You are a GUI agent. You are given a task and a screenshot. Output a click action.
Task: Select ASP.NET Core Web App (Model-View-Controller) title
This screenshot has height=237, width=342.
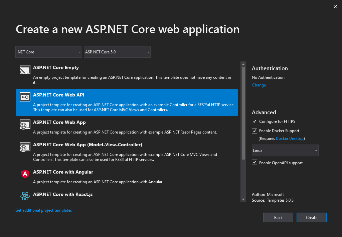[88, 145]
